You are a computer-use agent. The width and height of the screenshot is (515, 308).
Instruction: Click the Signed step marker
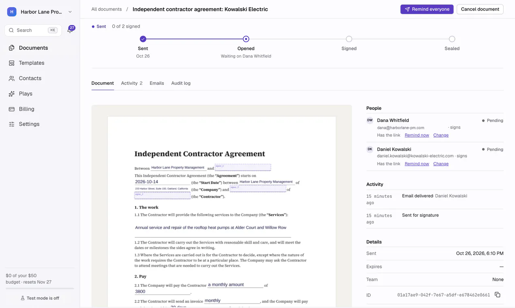coord(349,39)
